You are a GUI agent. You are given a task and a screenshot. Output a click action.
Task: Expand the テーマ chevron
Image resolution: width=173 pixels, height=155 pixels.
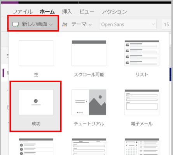click(90, 24)
